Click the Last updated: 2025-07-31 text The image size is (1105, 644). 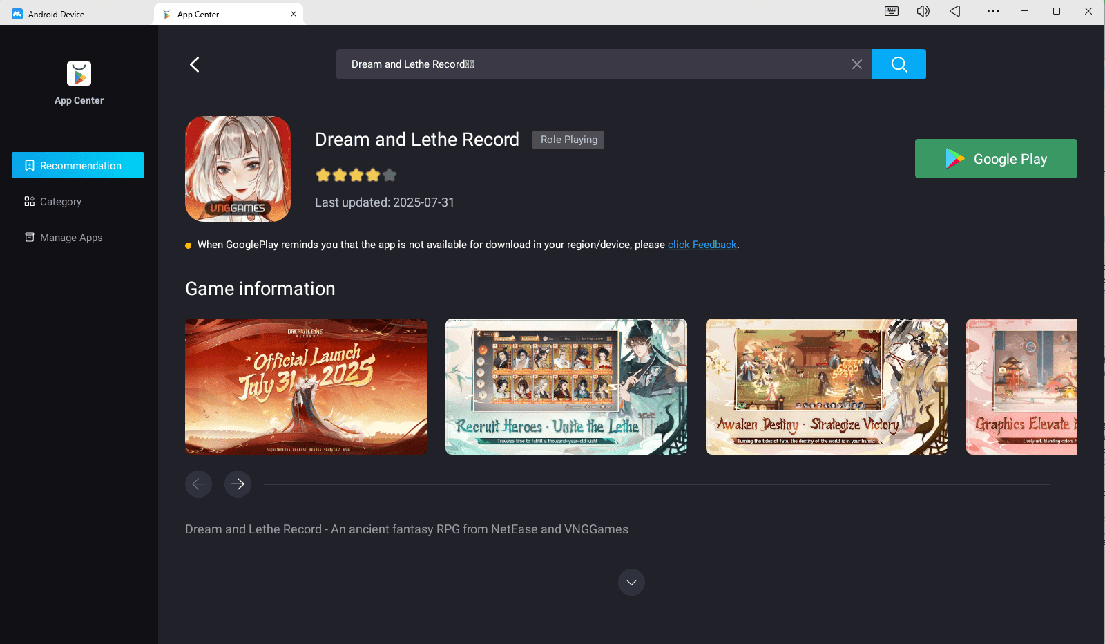point(385,202)
